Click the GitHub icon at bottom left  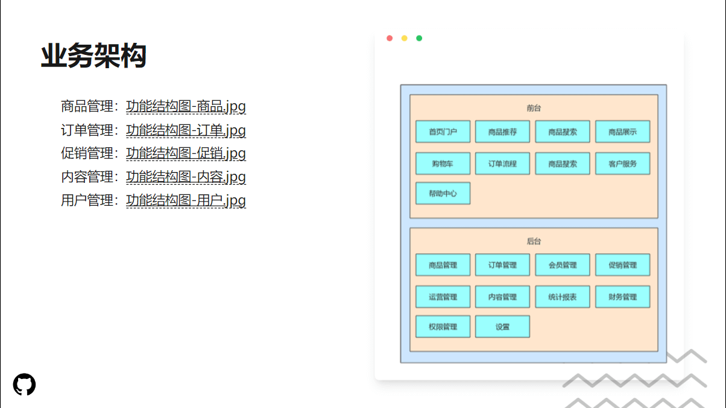25,384
